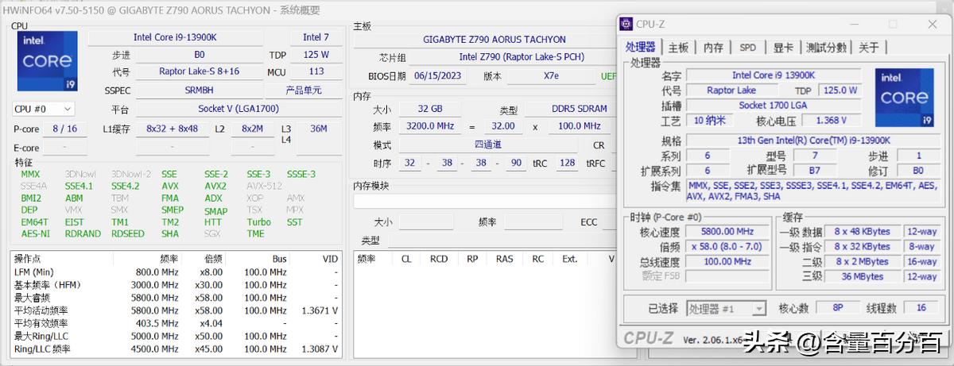The height and width of the screenshot is (366, 954).
Task: Click the 平均活动频率 row
Action: [x=176, y=310]
